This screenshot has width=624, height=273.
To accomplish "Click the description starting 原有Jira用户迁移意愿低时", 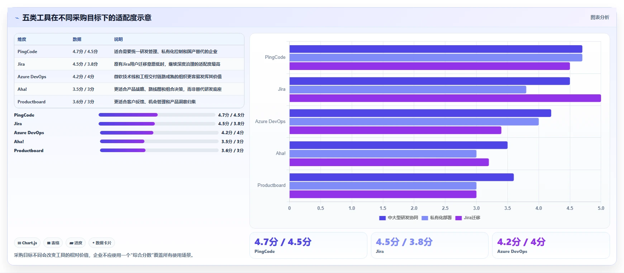I will [167, 64].
